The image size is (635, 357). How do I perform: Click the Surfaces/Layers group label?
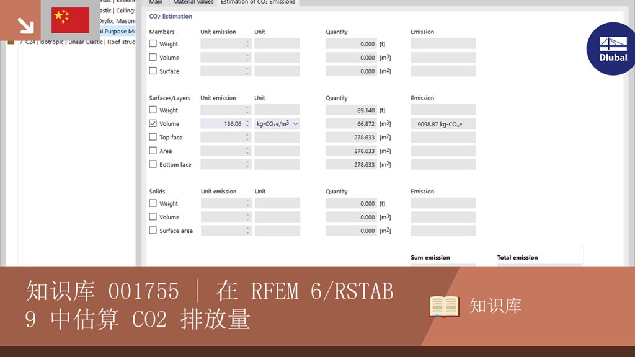[170, 98]
